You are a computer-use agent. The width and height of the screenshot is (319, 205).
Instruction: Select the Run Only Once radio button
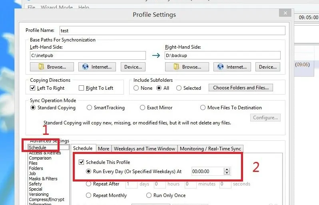click(149, 195)
